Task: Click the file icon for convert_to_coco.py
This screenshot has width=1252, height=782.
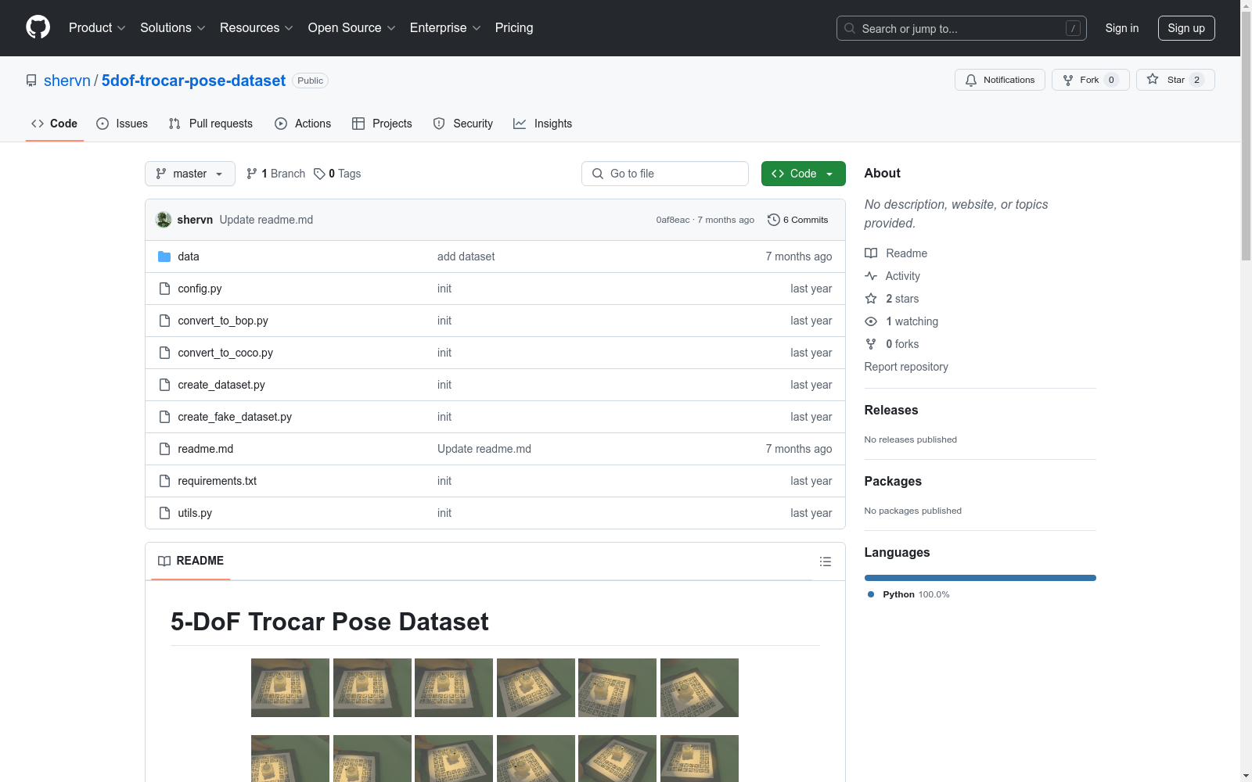Action: coord(164,353)
